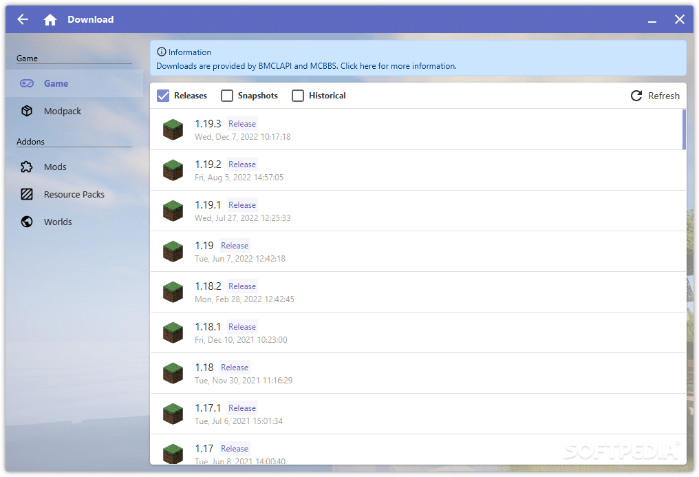This screenshot has height=477, width=699.
Task: Minimize the launcher window
Action: [x=652, y=21]
